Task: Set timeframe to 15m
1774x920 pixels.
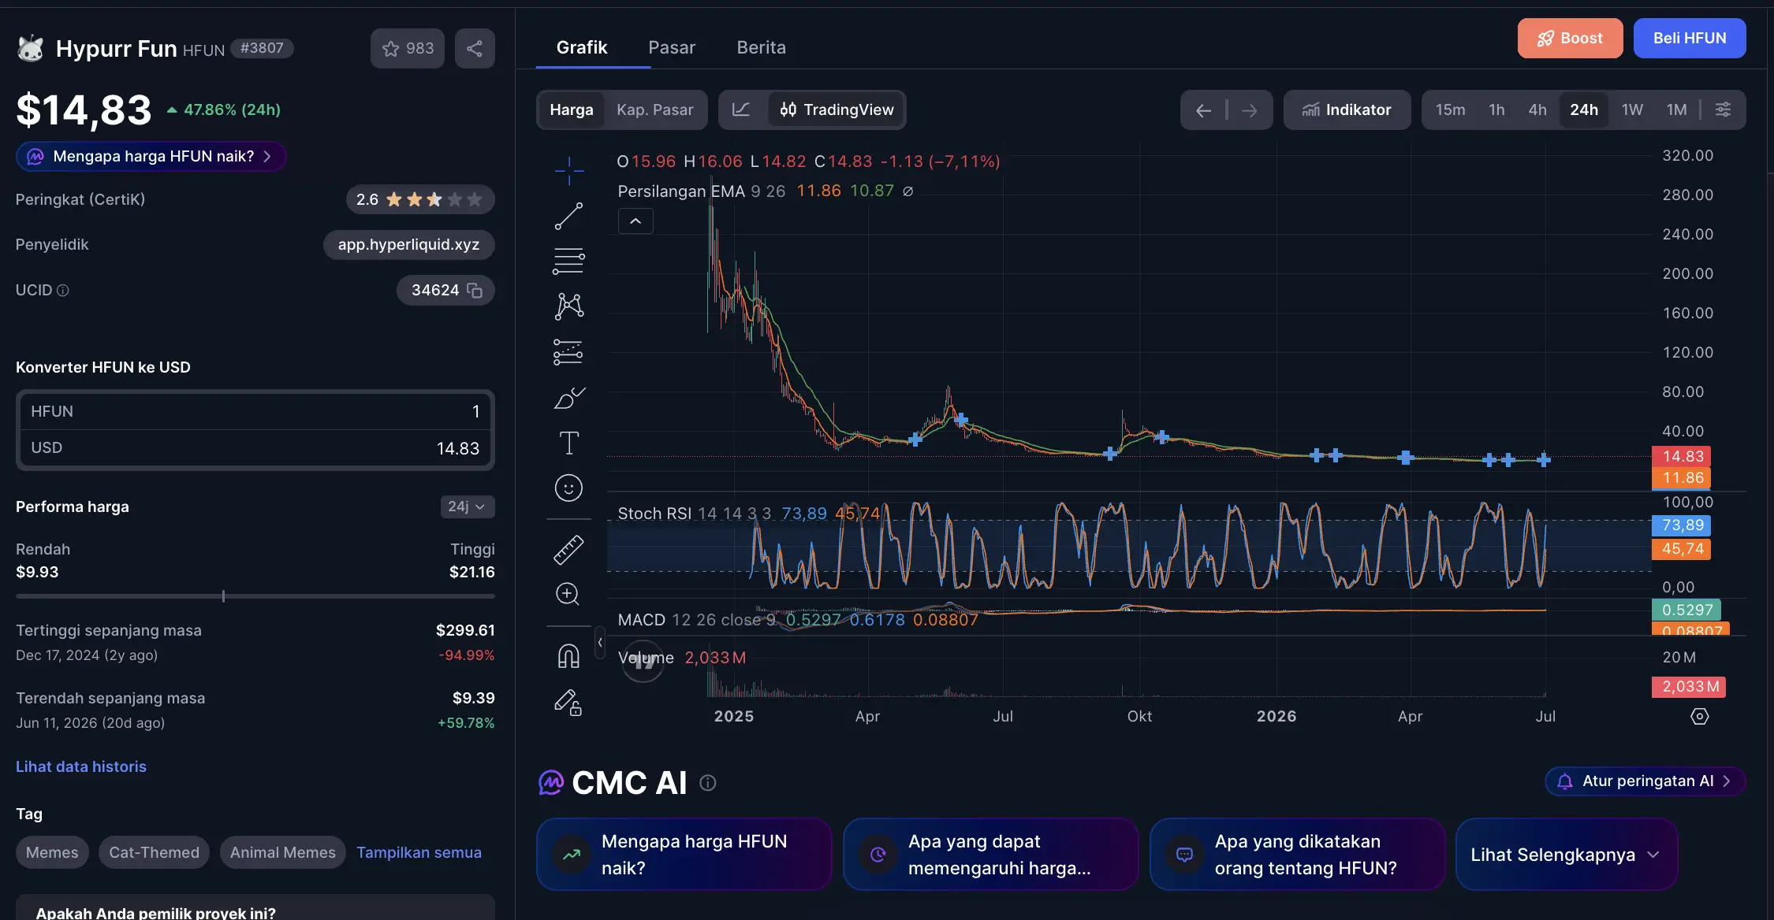Action: [1450, 109]
